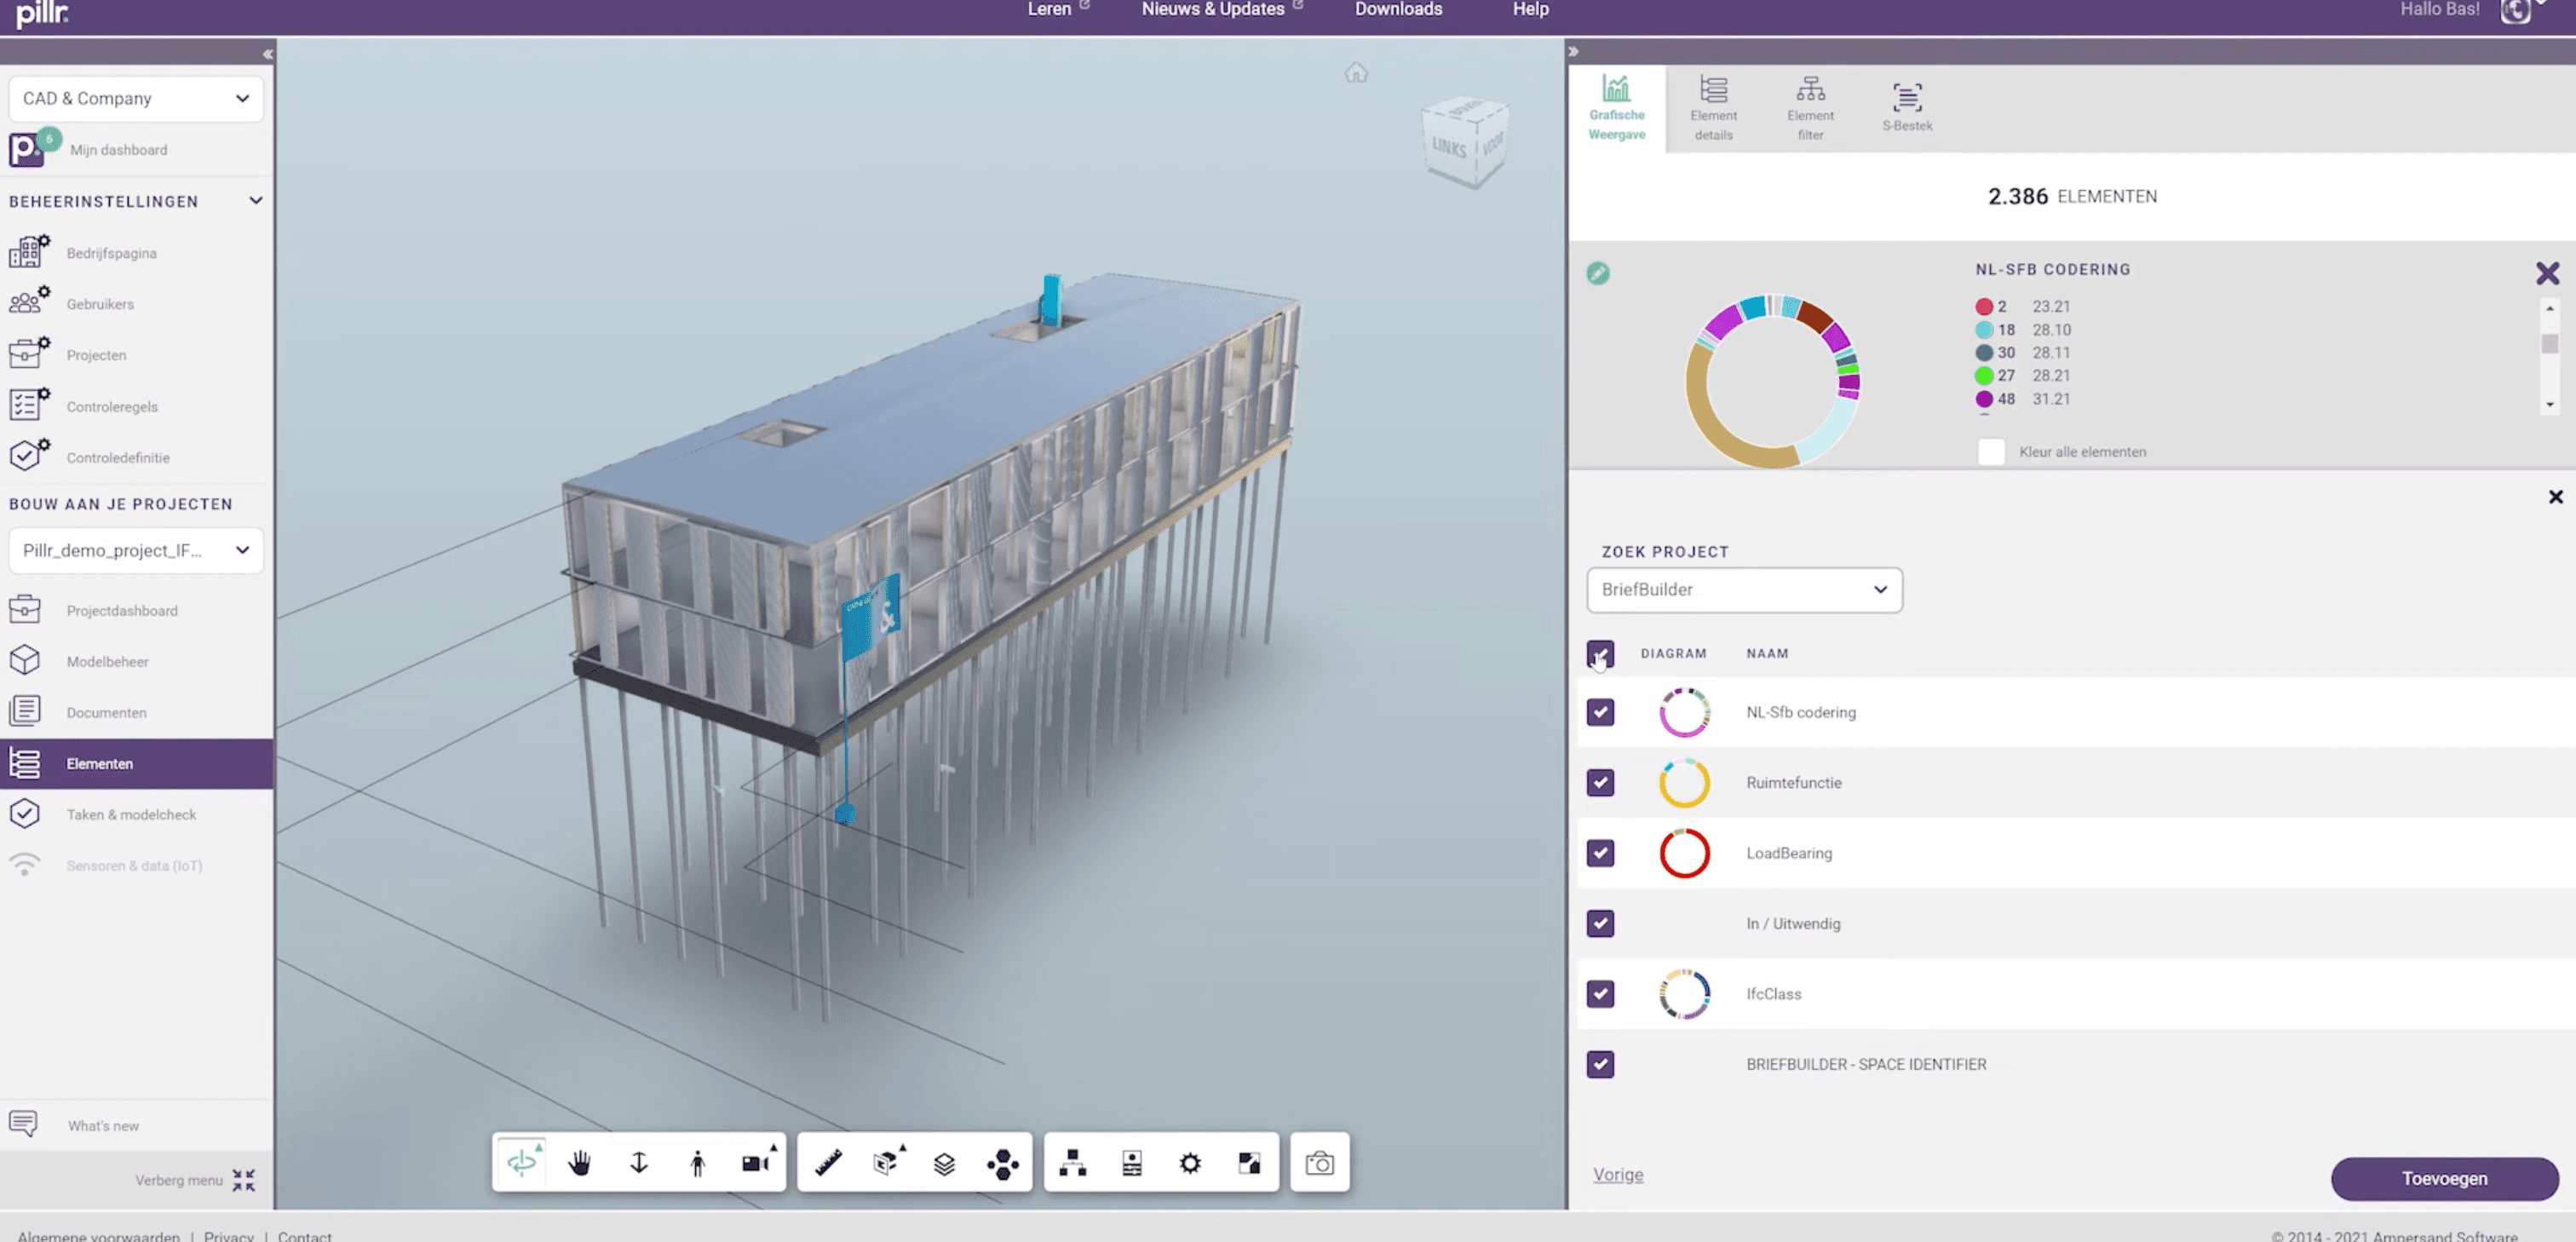Uncheck the Ruimtefunctie checkbox

pos(1600,782)
